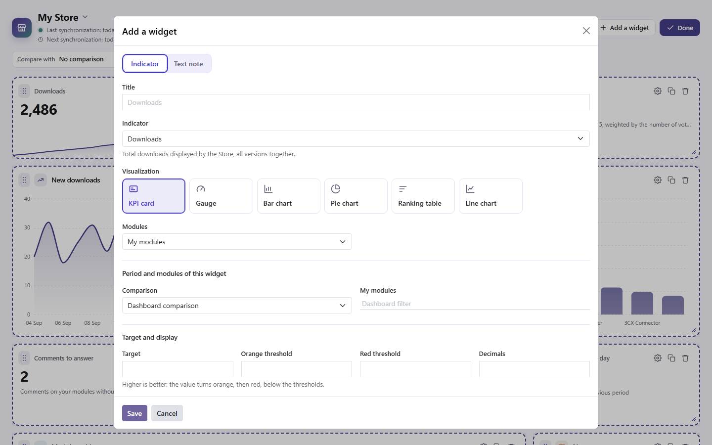
Task: Grab the drag handle of the Downloads widget
Action: pos(24,91)
